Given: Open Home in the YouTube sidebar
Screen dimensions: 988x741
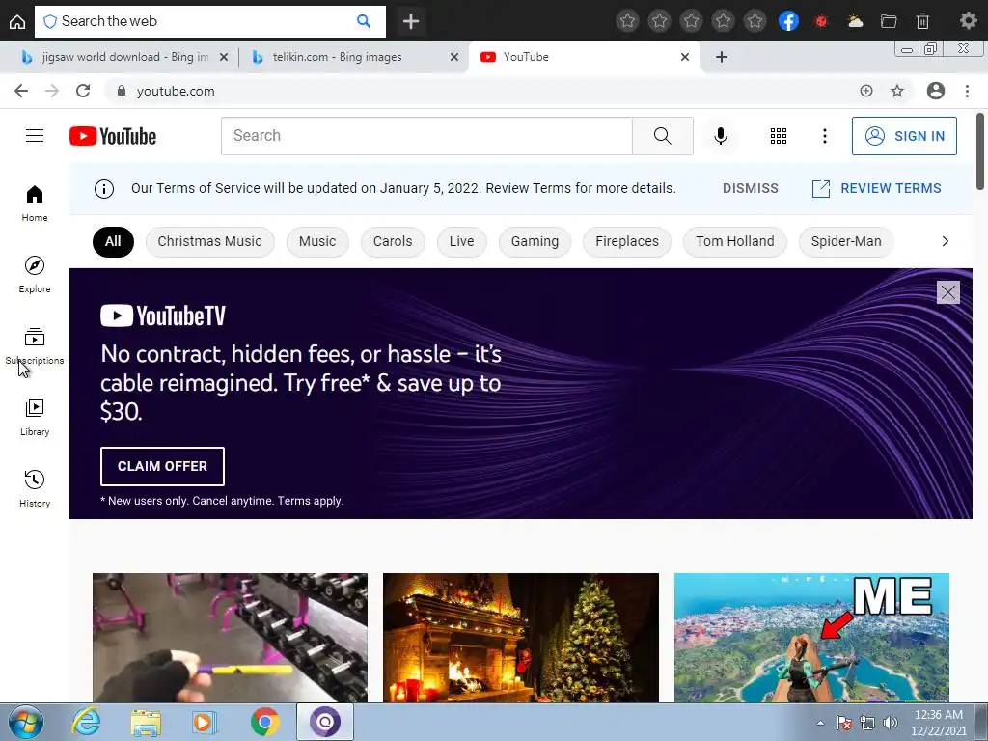Looking at the screenshot, I should [x=35, y=204].
